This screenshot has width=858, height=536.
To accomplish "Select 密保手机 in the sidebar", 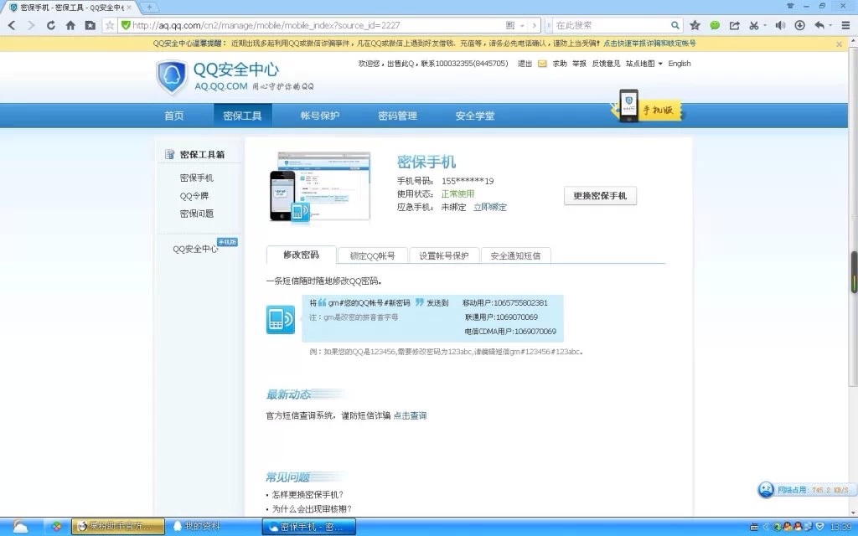I will pos(196,178).
